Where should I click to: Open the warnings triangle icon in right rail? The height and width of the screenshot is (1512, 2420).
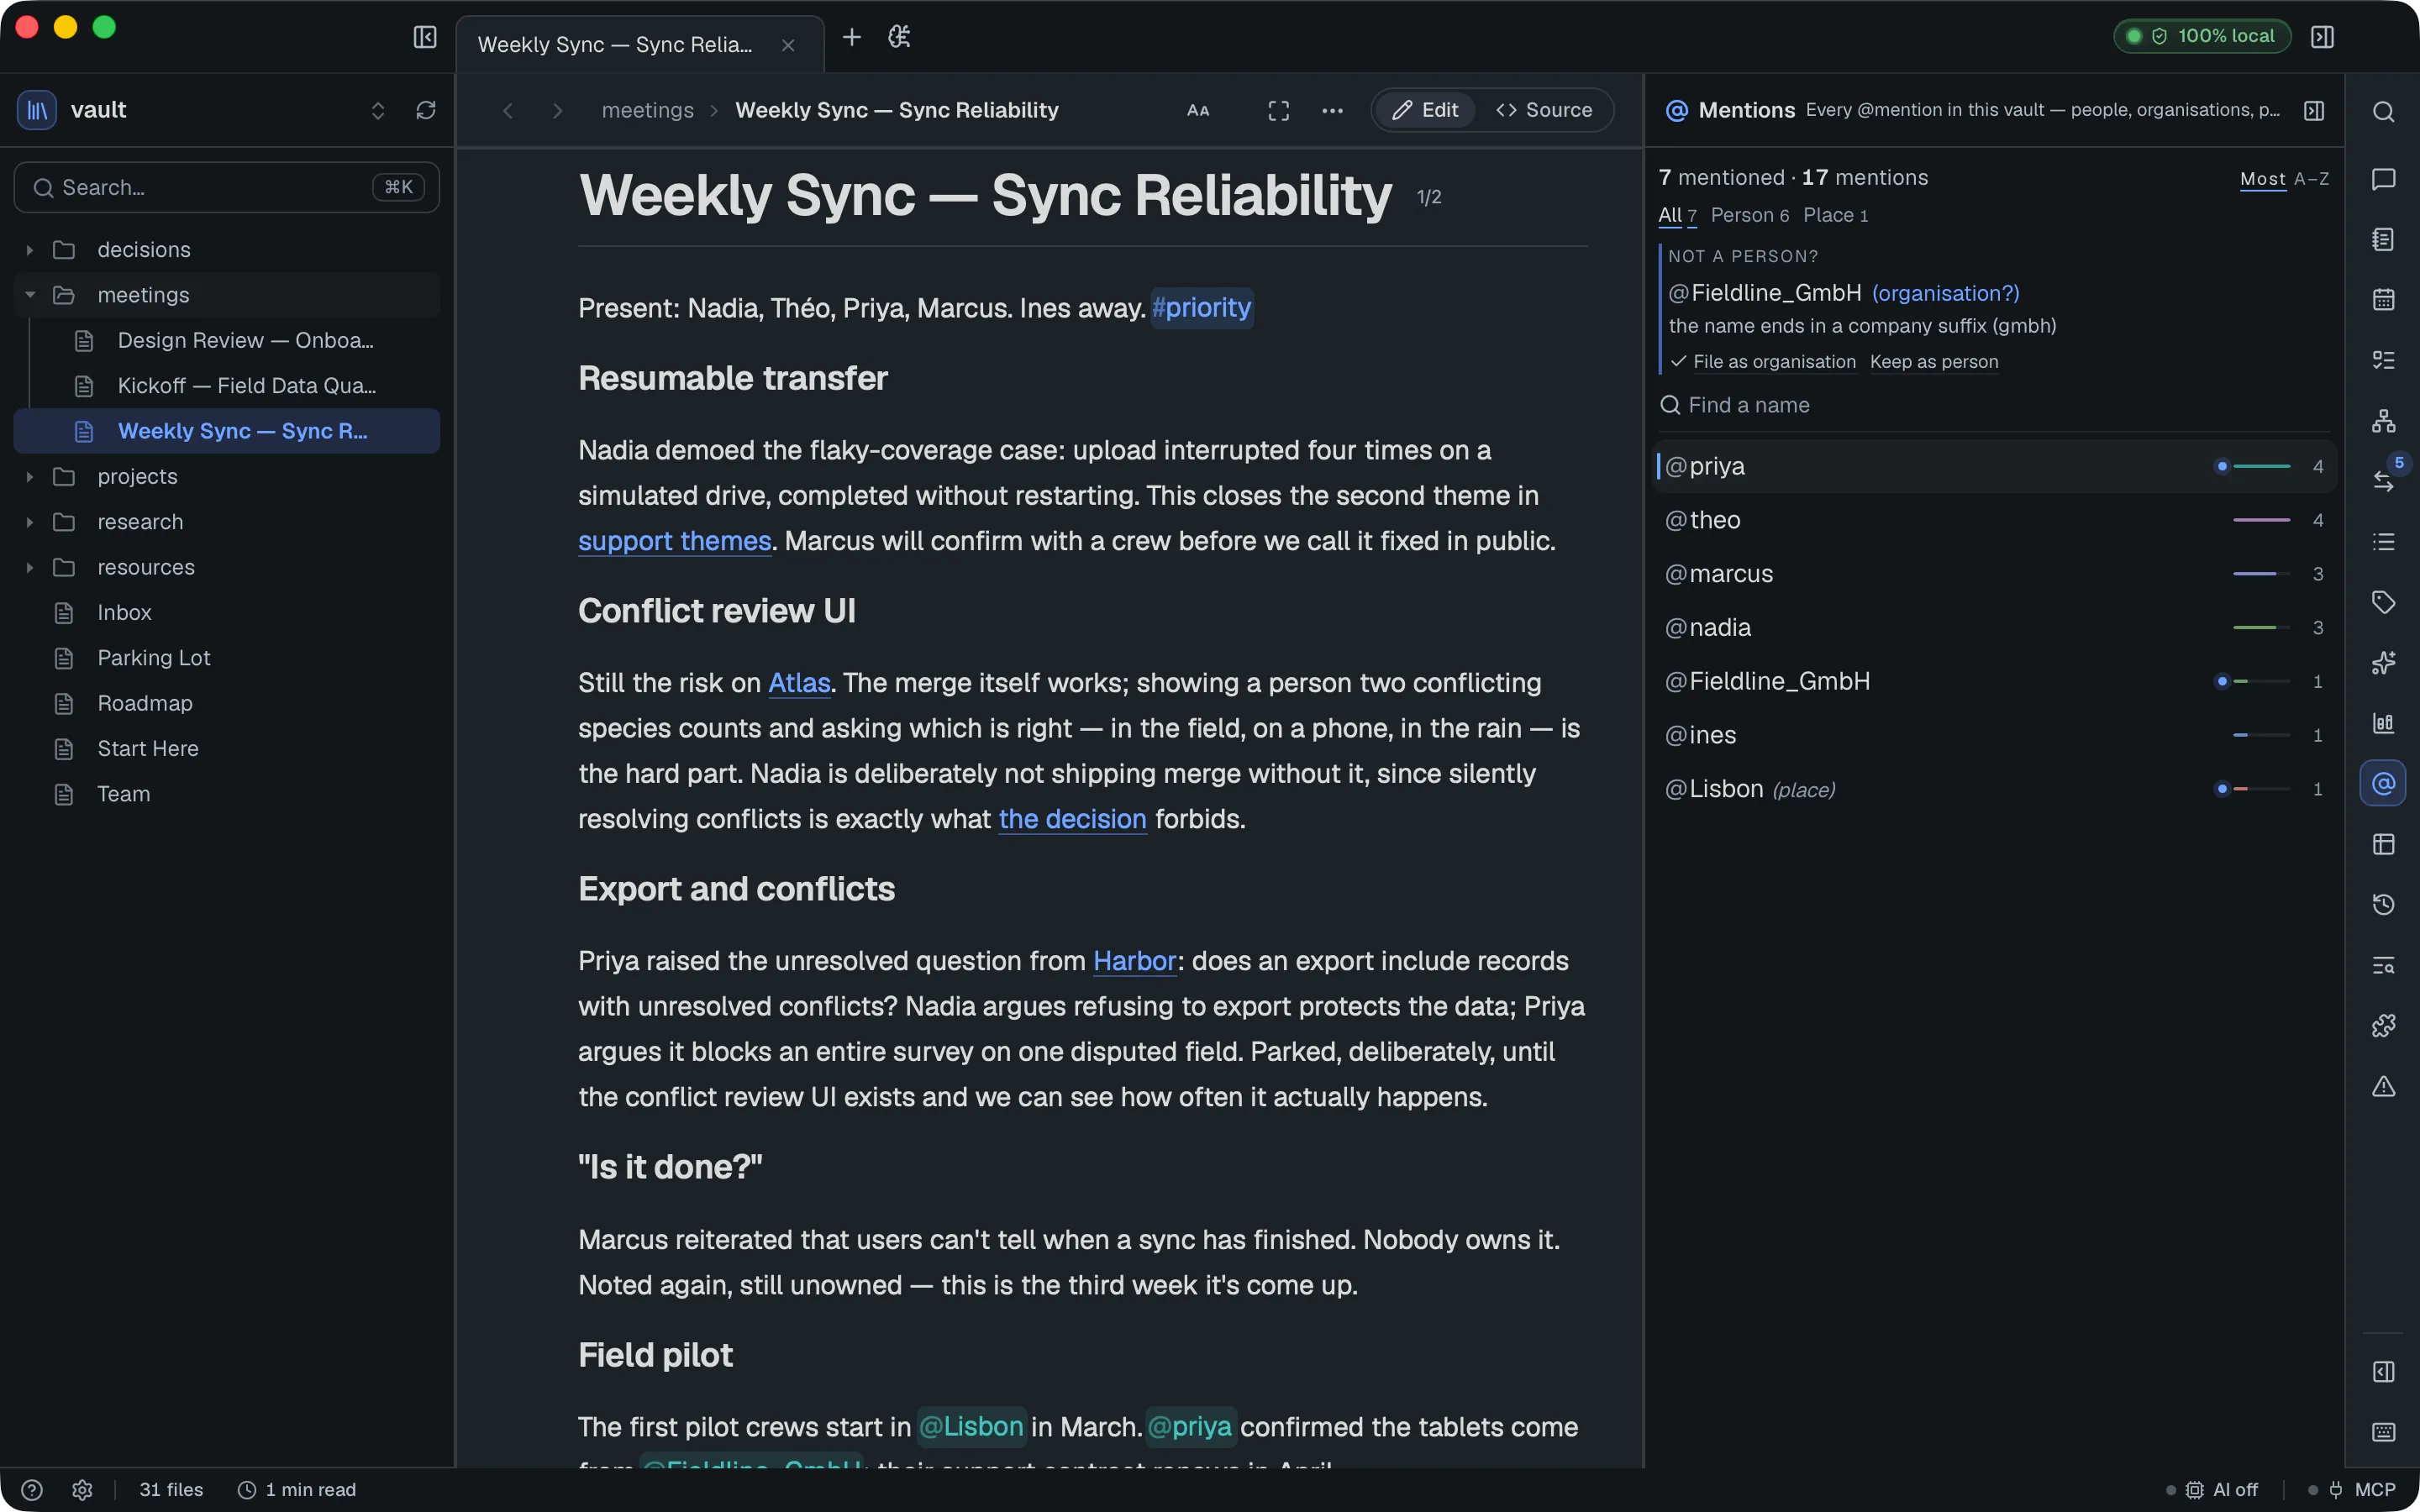(x=2383, y=1086)
